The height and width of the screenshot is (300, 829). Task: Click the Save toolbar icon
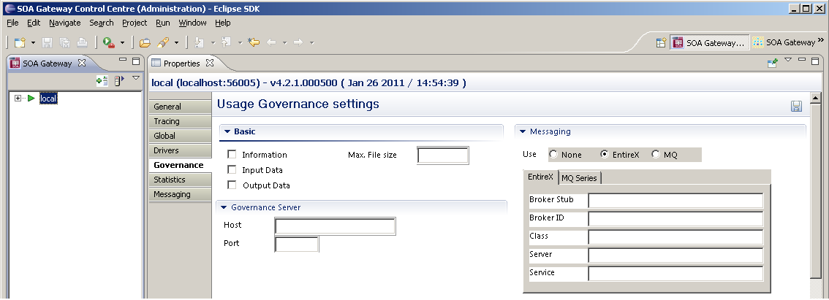click(47, 42)
